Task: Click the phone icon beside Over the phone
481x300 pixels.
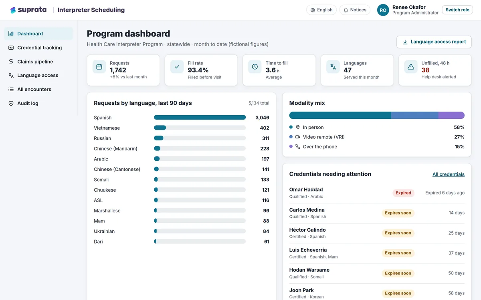Action: 298,146
